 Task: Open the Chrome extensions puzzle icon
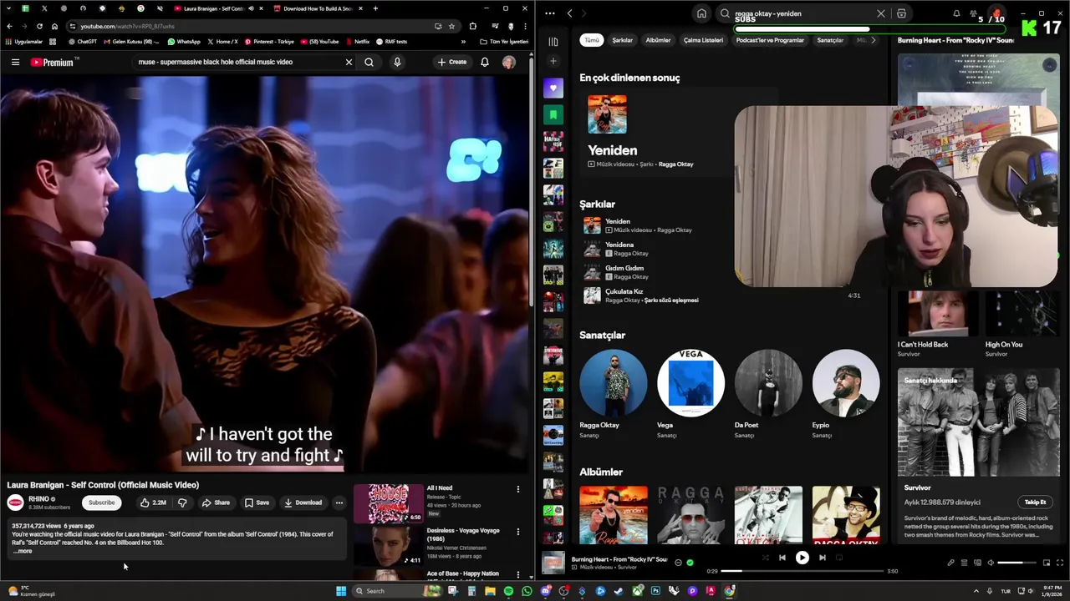click(x=472, y=26)
